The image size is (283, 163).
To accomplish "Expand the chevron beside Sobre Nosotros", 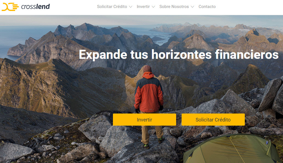I will click(x=192, y=7).
